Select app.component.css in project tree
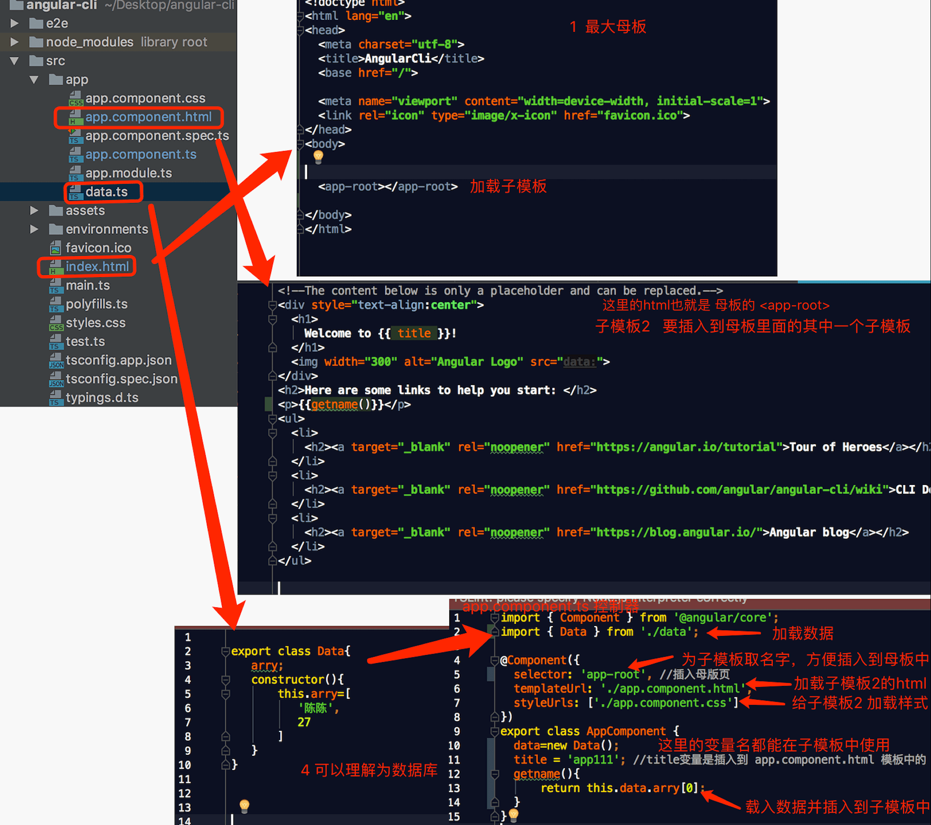This screenshot has width=931, height=825. click(x=145, y=99)
